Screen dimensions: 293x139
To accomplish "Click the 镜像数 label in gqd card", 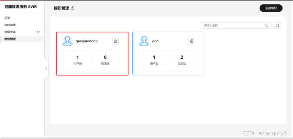I will 182,63.
